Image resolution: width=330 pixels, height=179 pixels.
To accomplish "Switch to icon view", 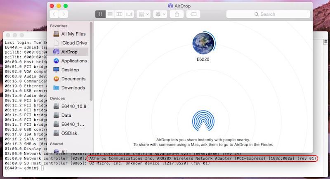I will pyautogui.click(x=100, y=14).
